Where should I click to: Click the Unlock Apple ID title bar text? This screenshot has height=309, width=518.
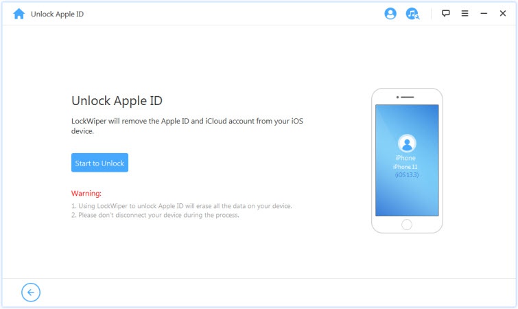(x=57, y=14)
